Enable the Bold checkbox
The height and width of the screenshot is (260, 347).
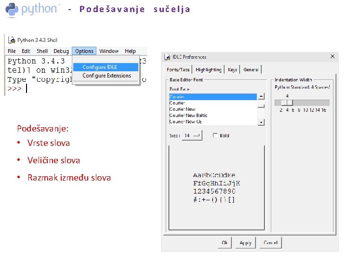click(x=215, y=135)
